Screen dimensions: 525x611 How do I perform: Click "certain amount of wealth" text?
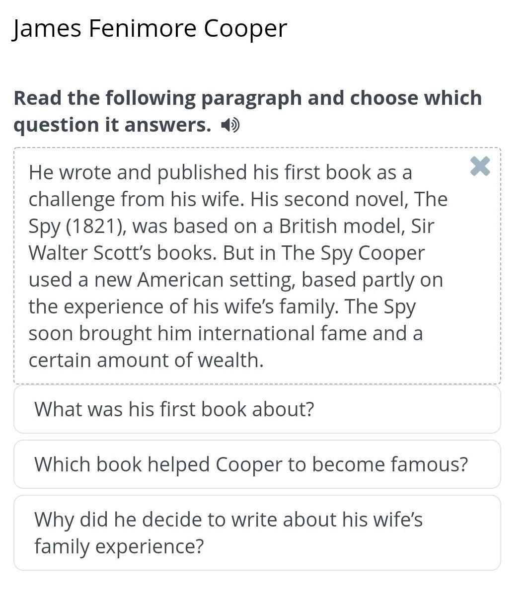coord(146,360)
